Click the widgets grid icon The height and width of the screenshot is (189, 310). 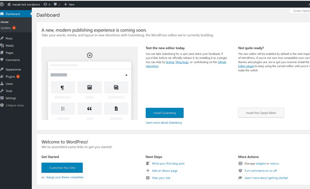pyautogui.click(x=240, y=164)
